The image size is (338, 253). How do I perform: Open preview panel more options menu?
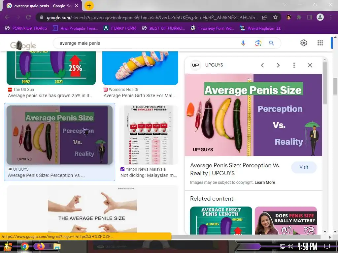click(x=294, y=65)
